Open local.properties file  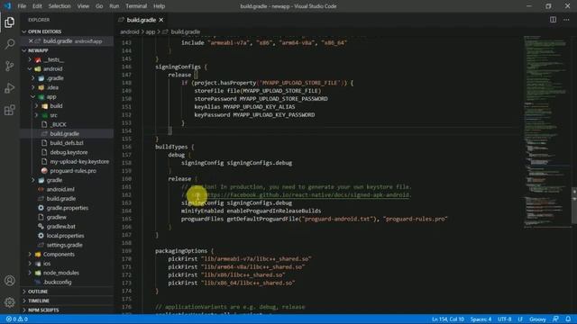coord(67,236)
